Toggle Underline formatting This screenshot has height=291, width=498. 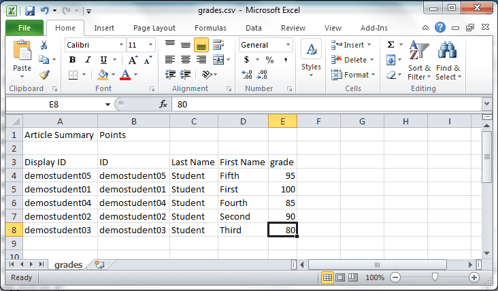103,60
